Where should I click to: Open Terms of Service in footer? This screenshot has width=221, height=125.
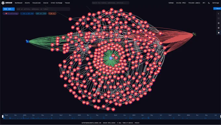pyautogui.click(x=127, y=123)
